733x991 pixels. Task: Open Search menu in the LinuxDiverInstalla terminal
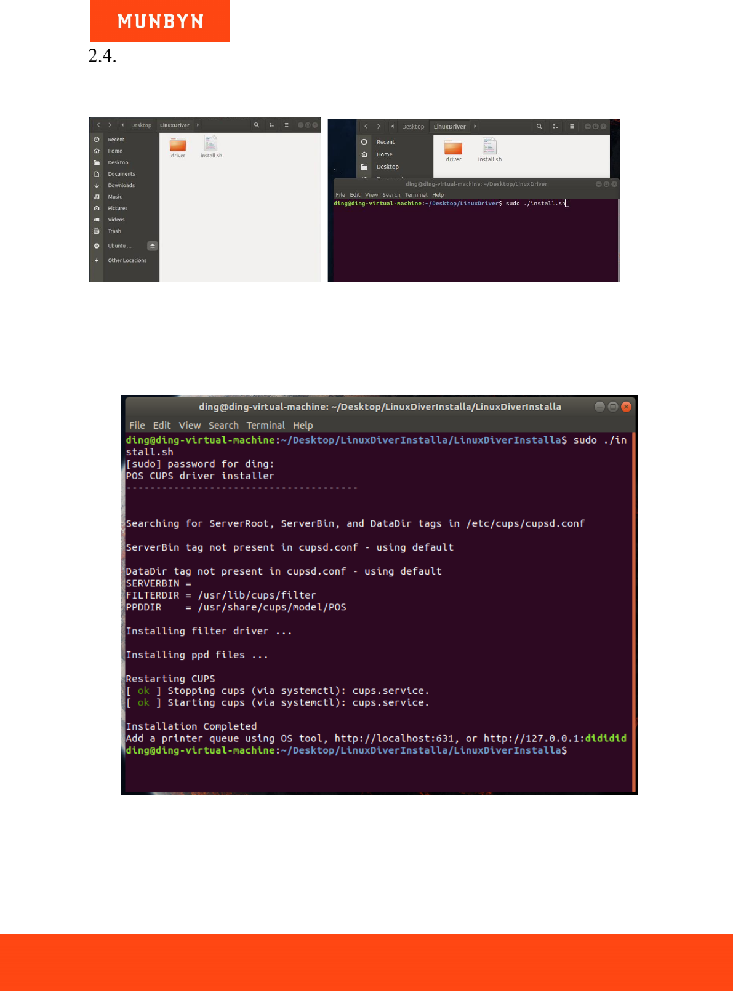[x=223, y=425]
